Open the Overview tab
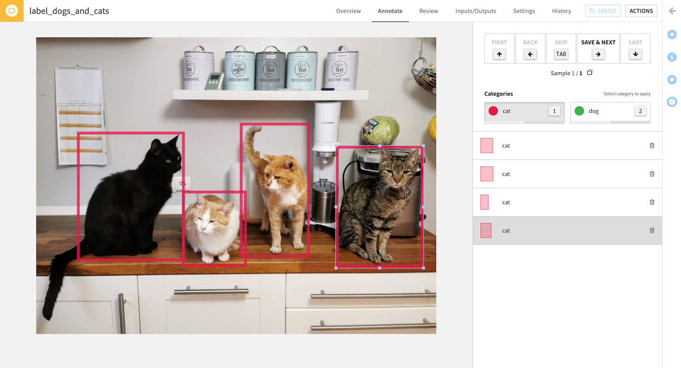This screenshot has height=368, width=681. (x=349, y=11)
